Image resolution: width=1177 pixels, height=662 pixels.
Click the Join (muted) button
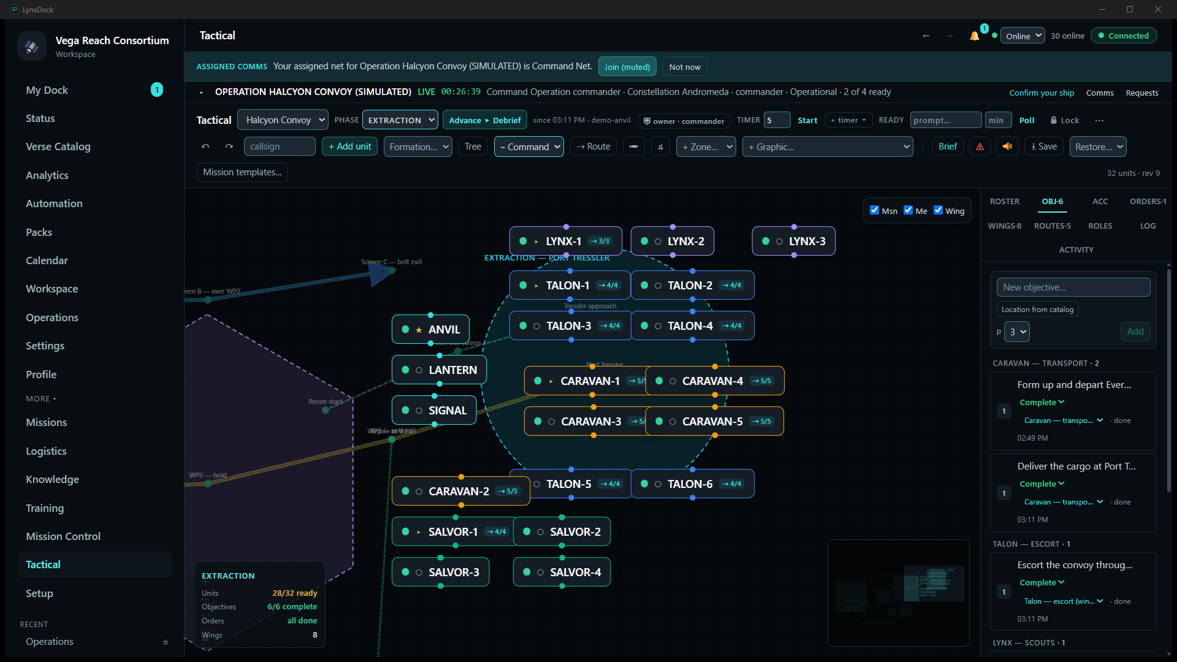tap(627, 66)
